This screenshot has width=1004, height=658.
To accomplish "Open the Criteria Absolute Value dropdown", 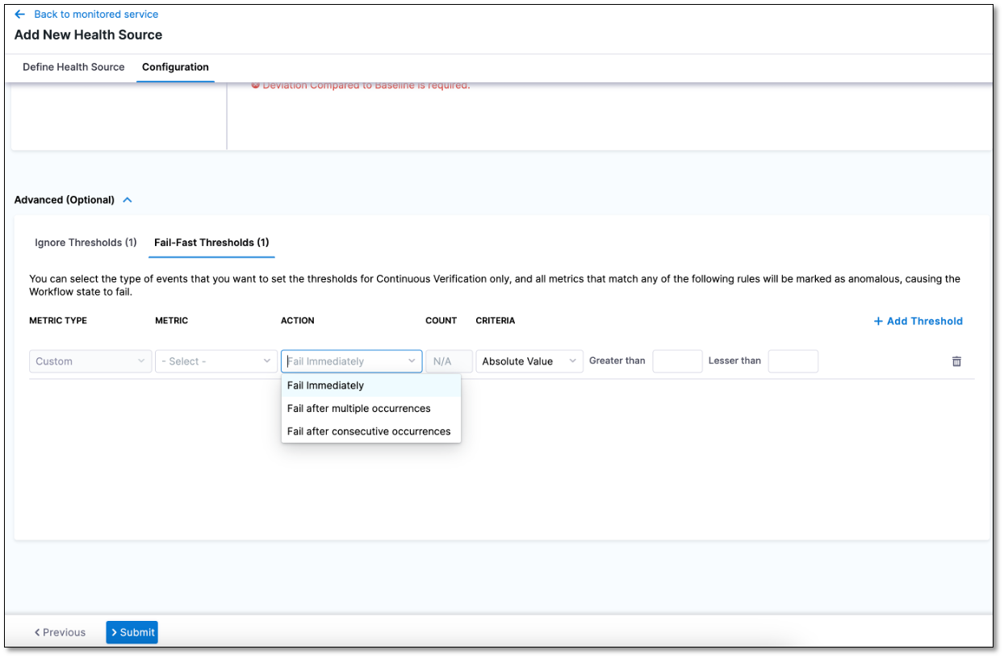I will point(529,361).
